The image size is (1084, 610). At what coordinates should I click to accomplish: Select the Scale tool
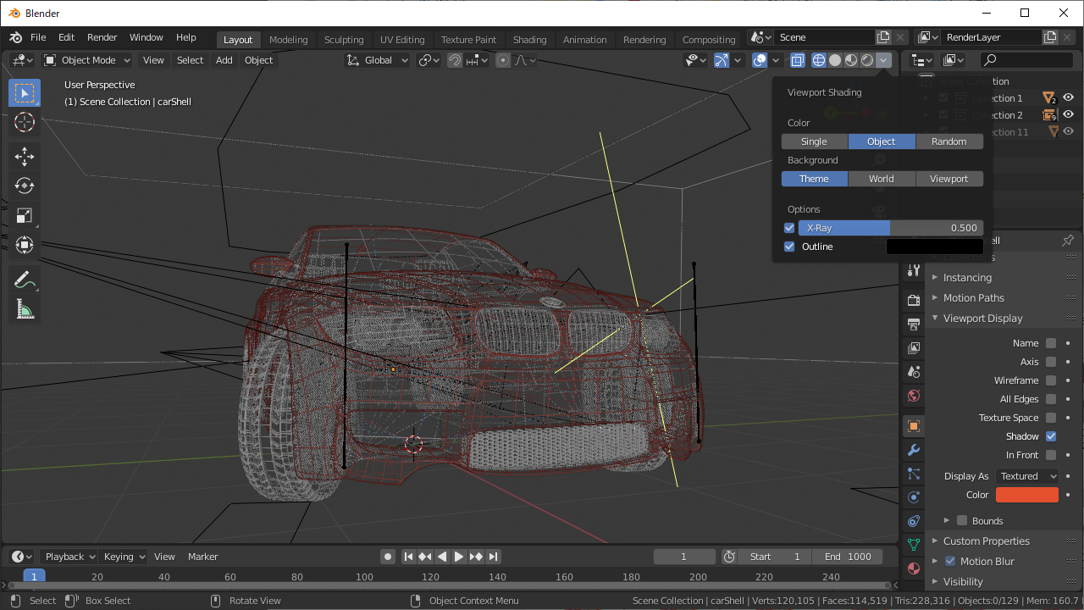click(25, 215)
